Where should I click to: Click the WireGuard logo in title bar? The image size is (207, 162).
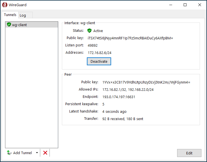tap(5, 5)
